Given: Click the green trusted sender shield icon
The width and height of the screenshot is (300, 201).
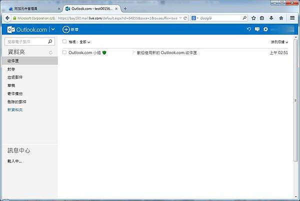Looking at the screenshot, I should 104,52.
